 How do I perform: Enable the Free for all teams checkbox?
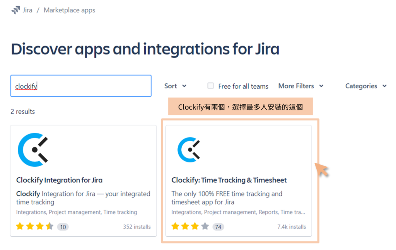click(210, 86)
